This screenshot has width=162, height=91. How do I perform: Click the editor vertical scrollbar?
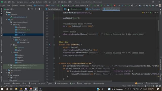click(x=159, y=26)
